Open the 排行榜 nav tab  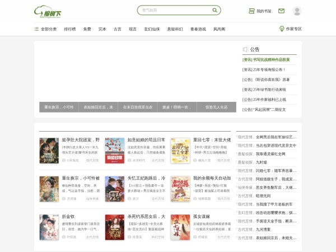pyautogui.click(x=70, y=29)
